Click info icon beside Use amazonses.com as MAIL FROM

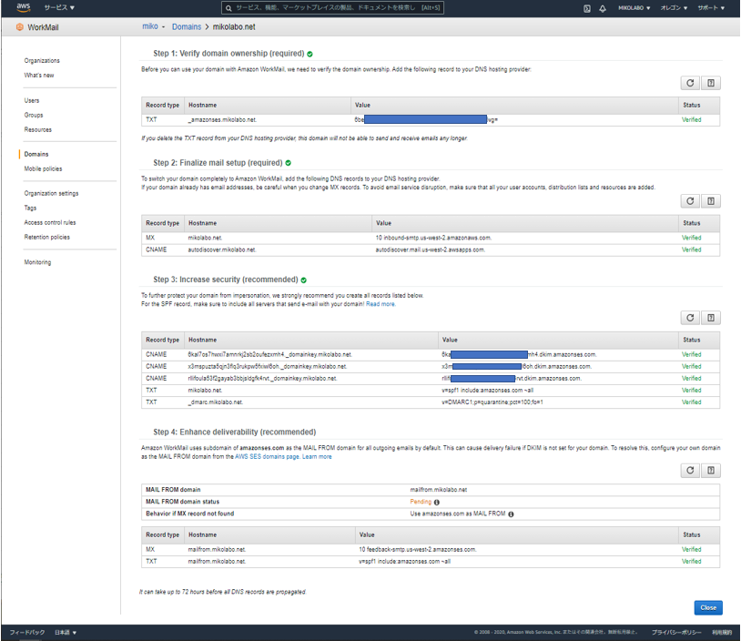[511, 514]
